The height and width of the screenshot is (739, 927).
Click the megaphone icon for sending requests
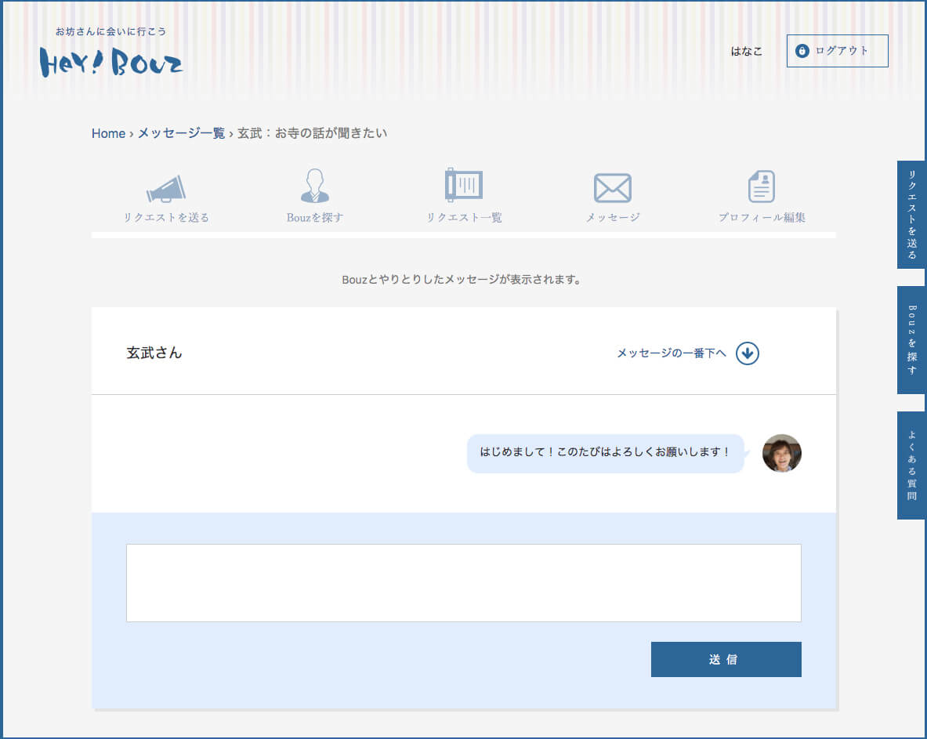166,188
